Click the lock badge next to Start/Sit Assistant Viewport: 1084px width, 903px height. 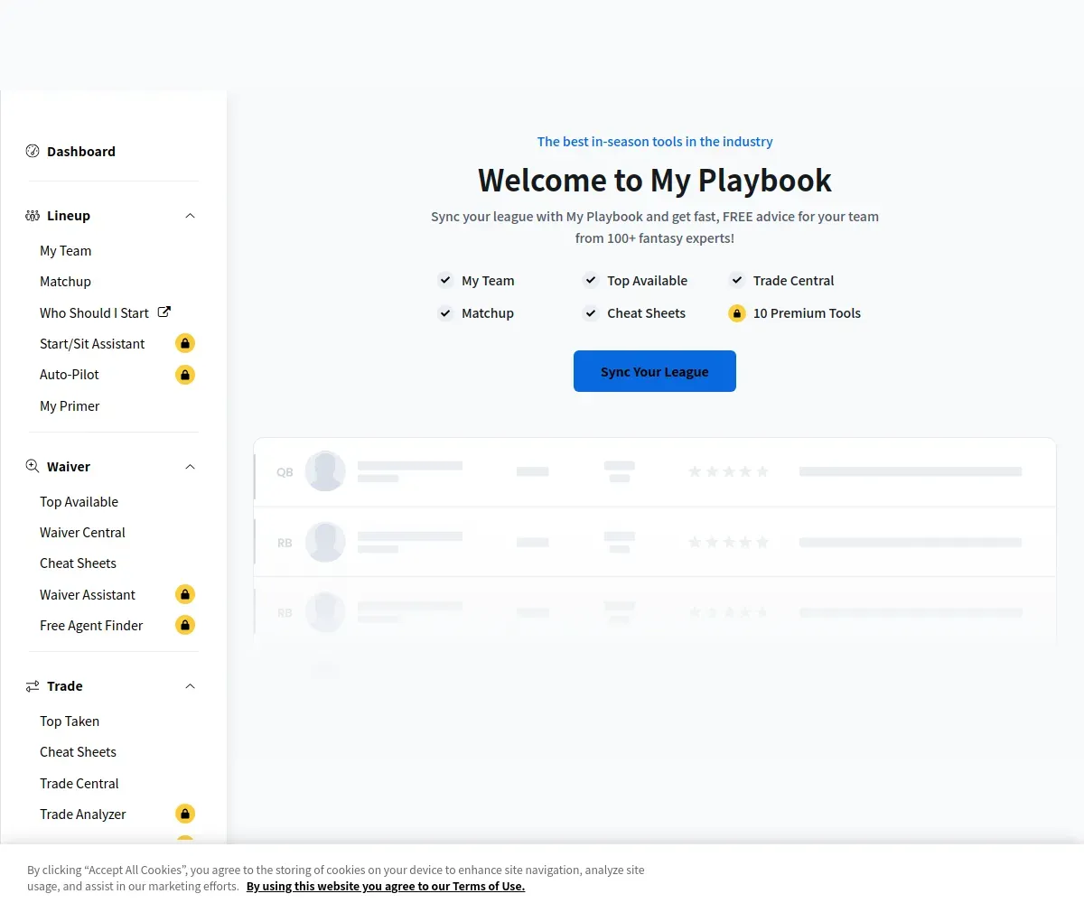[185, 343]
